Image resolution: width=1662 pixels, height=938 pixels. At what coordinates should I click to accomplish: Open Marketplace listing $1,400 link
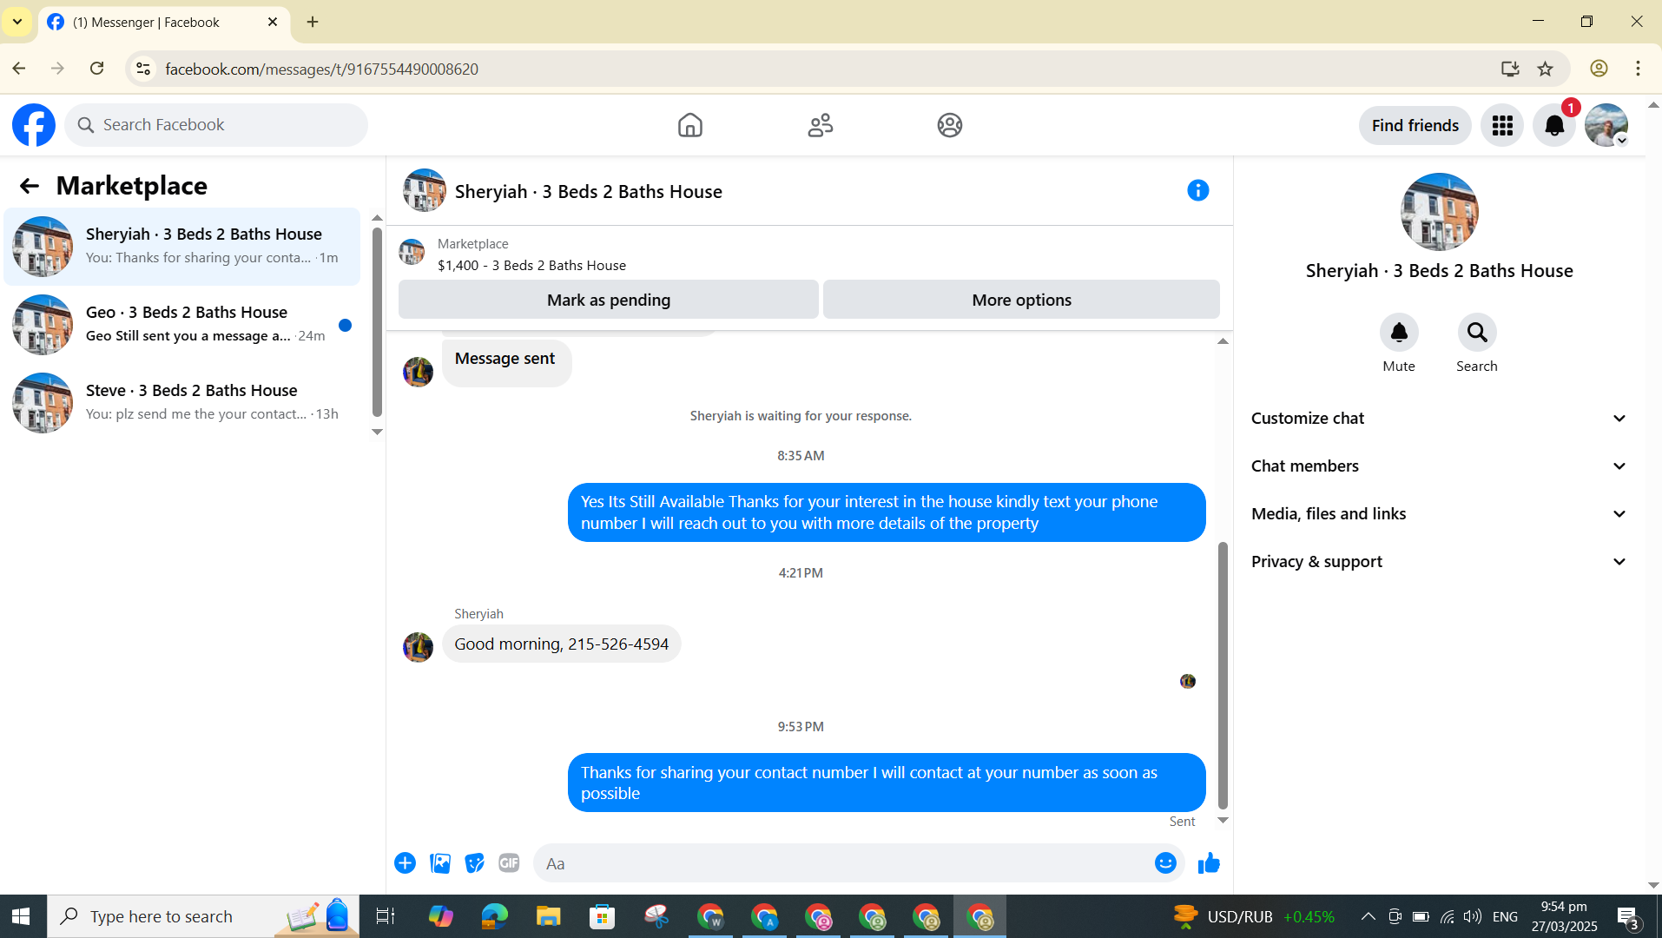tap(531, 265)
